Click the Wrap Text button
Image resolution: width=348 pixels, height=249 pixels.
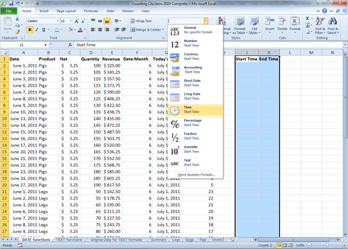click(141, 21)
